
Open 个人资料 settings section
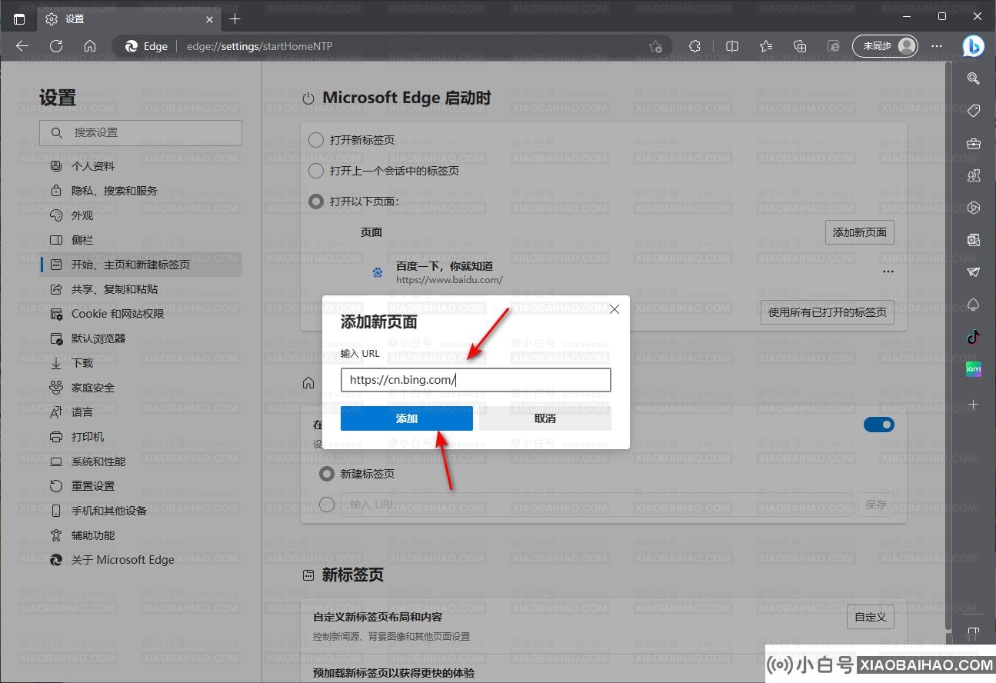click(x=141, y=166)
